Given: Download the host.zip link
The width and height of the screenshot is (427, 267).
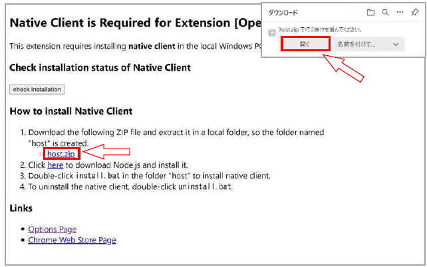Looking at the screenshot, I should 61,154.
